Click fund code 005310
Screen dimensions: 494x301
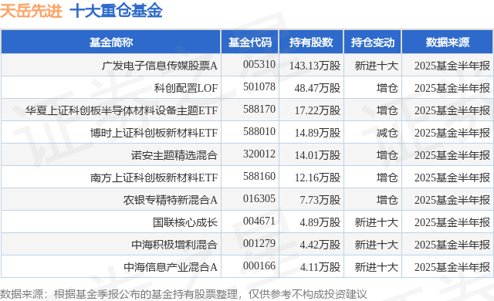(x=259, y=65)
